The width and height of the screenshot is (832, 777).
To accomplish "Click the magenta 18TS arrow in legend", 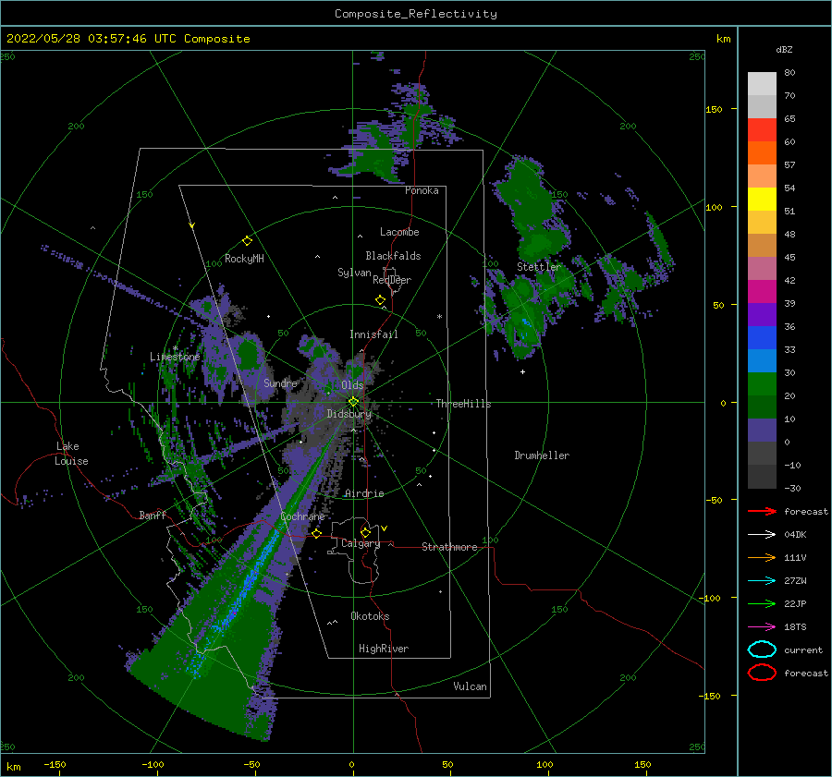I will tap(762, 627).
